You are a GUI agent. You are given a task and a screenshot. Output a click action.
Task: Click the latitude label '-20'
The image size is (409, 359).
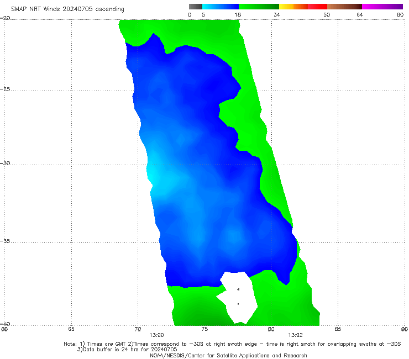pyautogui.click(x=5, y=18)
